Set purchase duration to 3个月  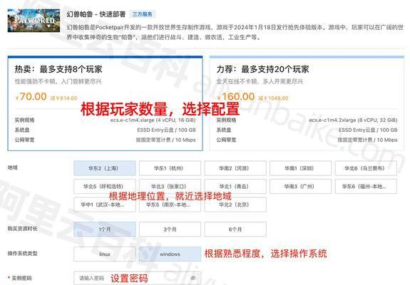170,229
